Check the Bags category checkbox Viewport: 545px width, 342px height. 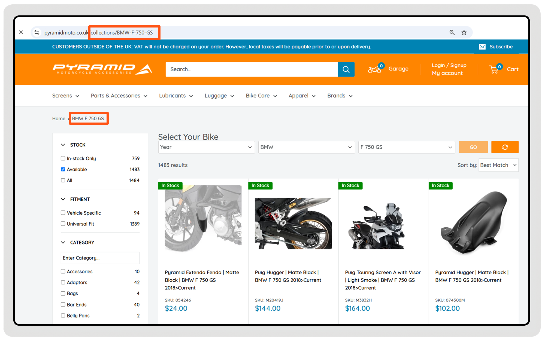(x=63, y=293)
